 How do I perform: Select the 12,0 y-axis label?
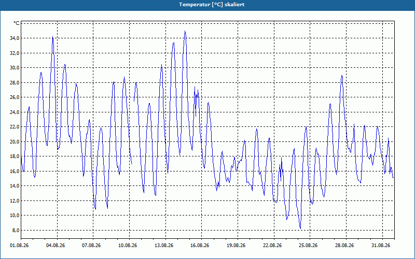(15, 200)
